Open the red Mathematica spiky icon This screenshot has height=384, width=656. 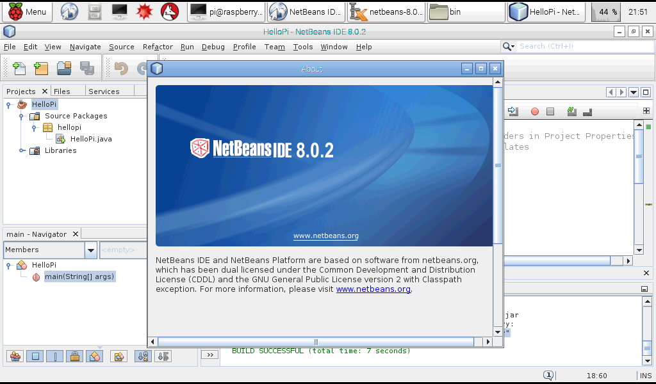(x=144, y=12)
